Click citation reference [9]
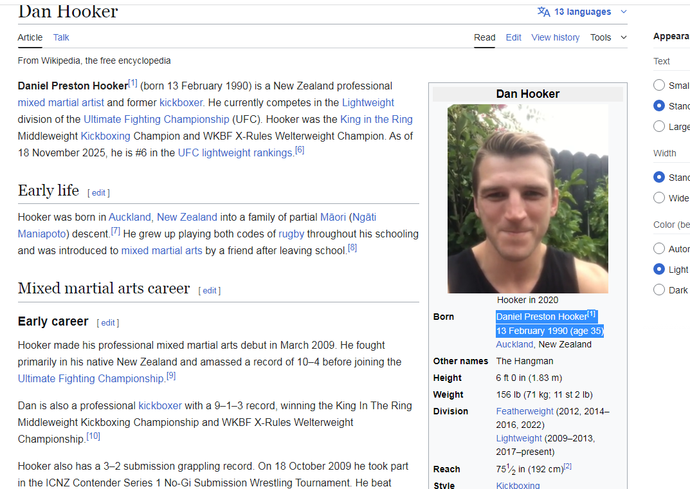The image size is (690, 489). click(171, 376)
